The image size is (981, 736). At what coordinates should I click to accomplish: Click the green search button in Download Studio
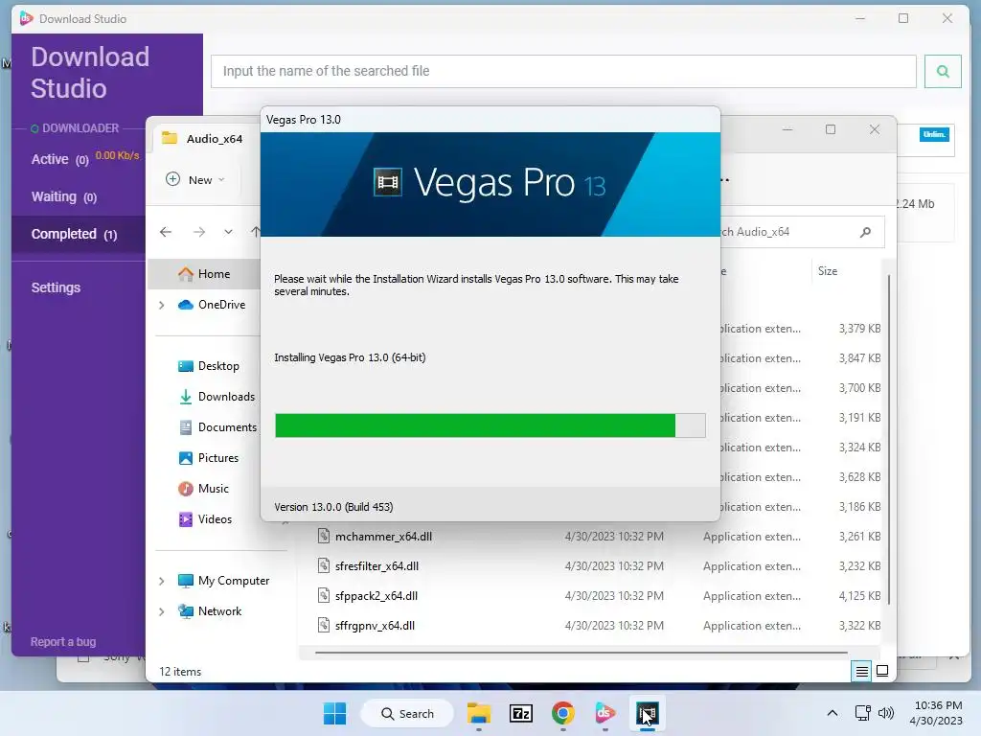pos(943,71)
